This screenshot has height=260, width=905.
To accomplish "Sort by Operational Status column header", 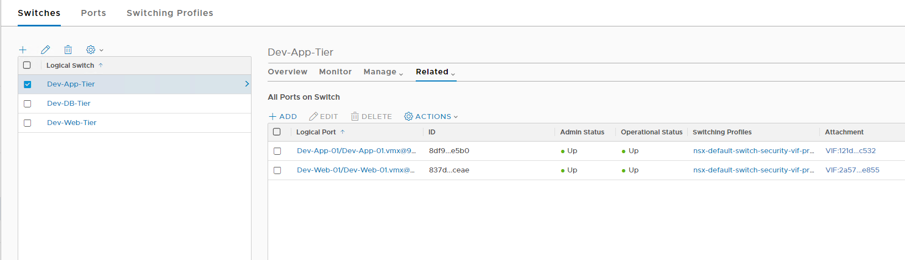I will pos(651,132).
